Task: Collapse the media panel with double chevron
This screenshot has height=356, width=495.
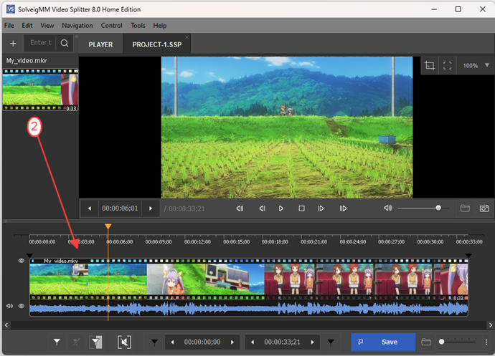Action: (x=76, y=37)
